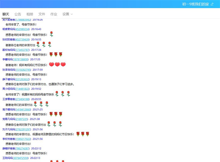Open the 公告 tab
This screenshot has width=220, height=162.
(x=18, y=14)
